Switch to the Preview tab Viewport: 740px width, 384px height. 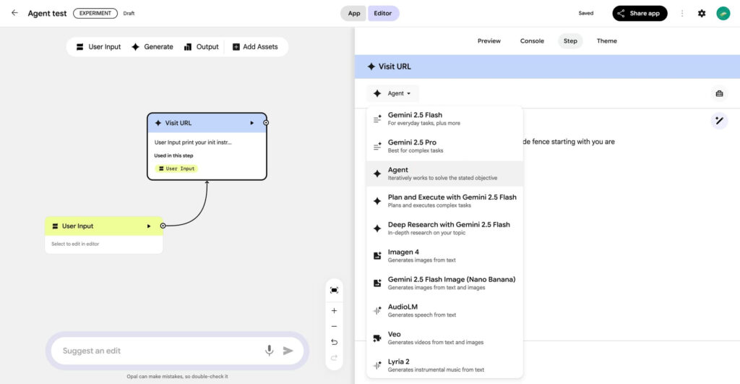coord(489,41)
